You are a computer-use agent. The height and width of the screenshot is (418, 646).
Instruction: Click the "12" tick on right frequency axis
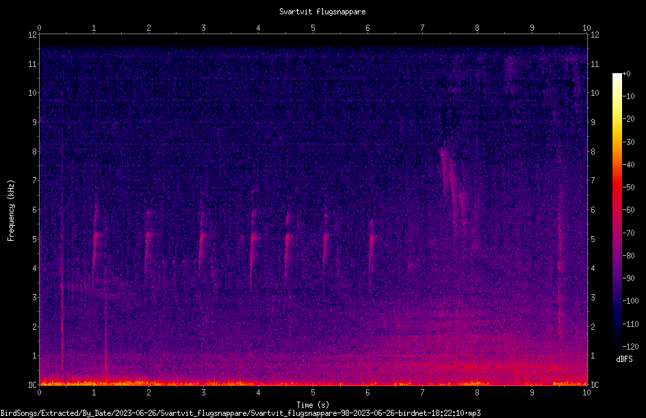click(595, 35)
